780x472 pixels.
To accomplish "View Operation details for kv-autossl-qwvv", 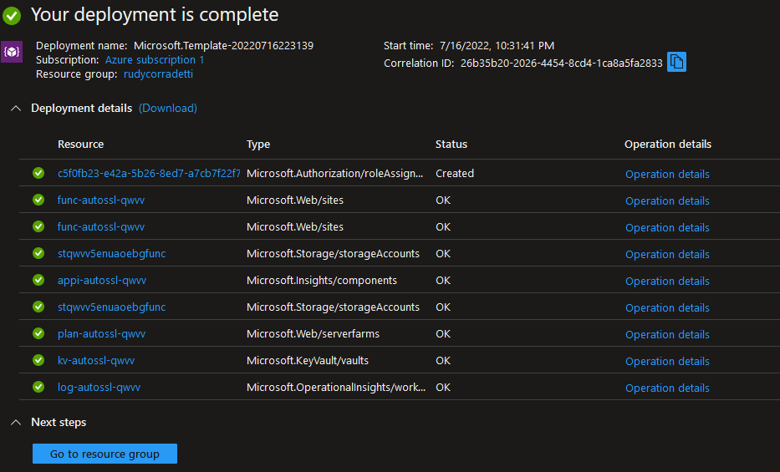I will pyautogui.click(x=667, y=362).
